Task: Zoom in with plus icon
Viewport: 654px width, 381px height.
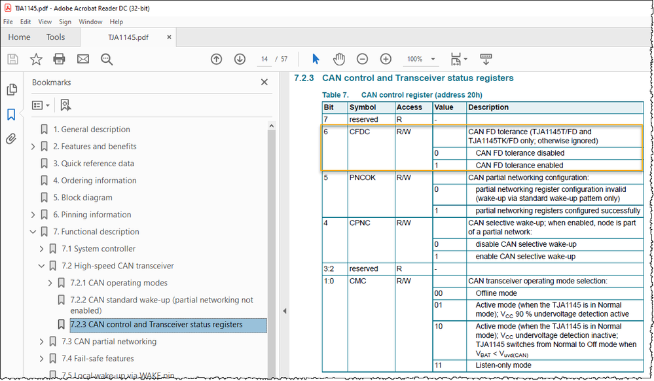Action: coord(386,60)
